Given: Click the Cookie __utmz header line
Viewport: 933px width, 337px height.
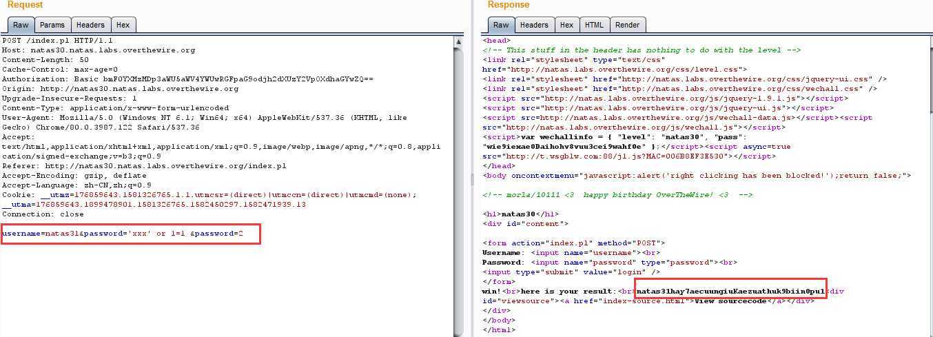Looking at the screenshot, I should click(209, 195).
